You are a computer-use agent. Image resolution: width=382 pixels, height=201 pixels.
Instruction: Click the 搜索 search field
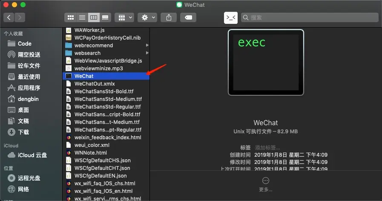click(310, 17)
